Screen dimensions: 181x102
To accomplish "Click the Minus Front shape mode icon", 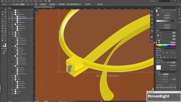I will point(160,53).
